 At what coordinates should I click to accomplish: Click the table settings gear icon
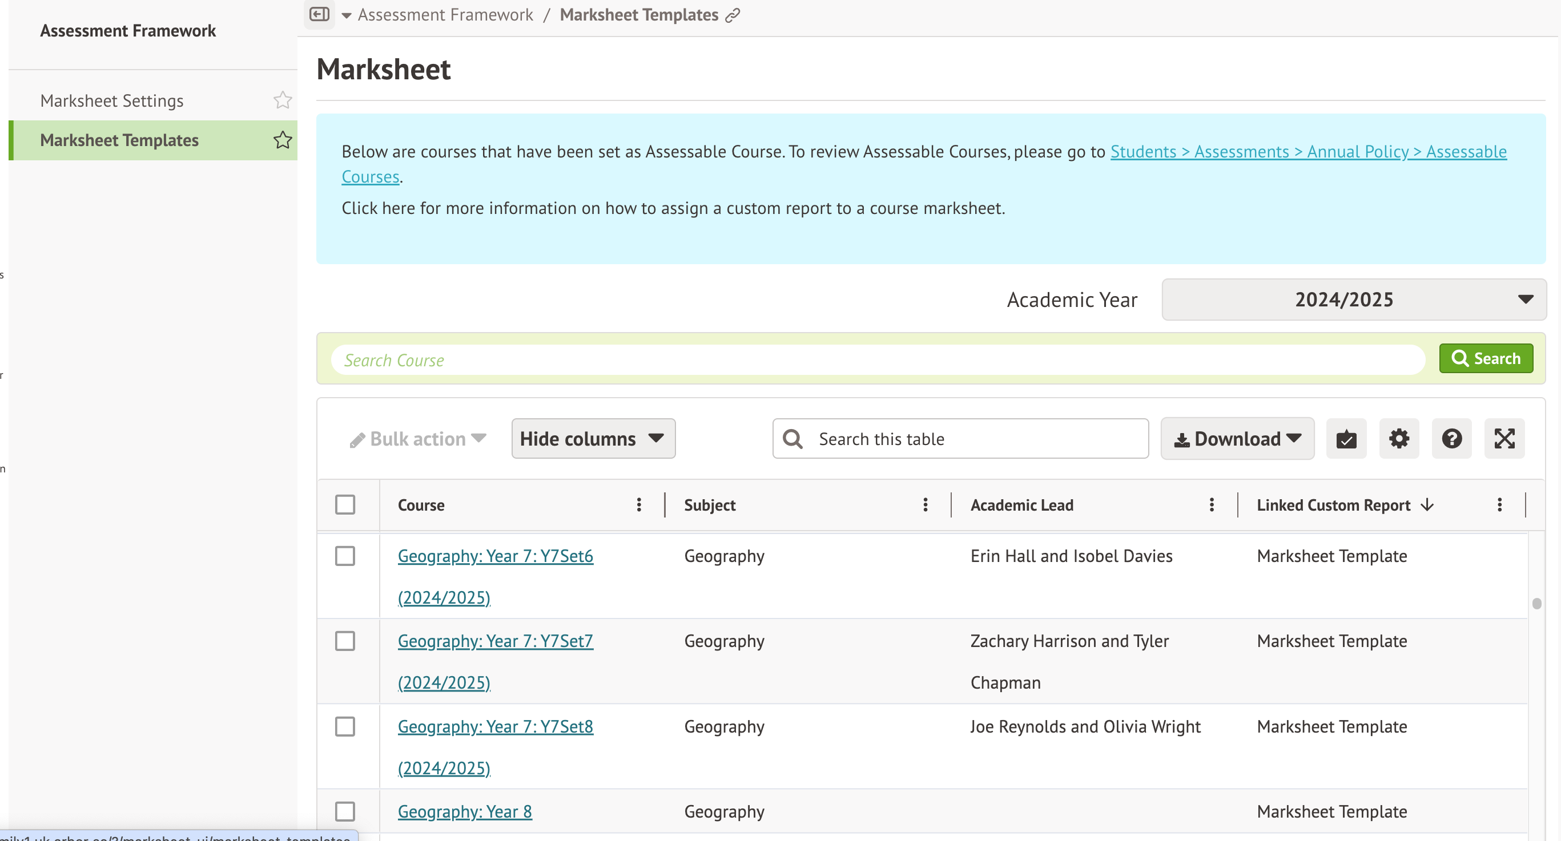(1399, 438)
